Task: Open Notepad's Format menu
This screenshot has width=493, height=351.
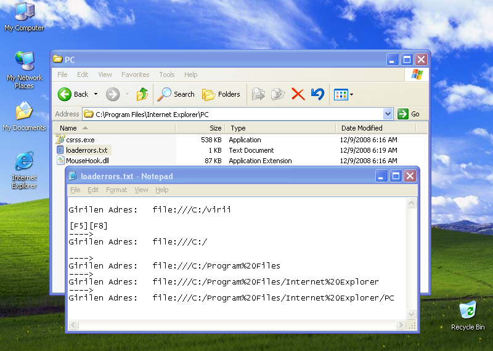Action: coord(116,190)
